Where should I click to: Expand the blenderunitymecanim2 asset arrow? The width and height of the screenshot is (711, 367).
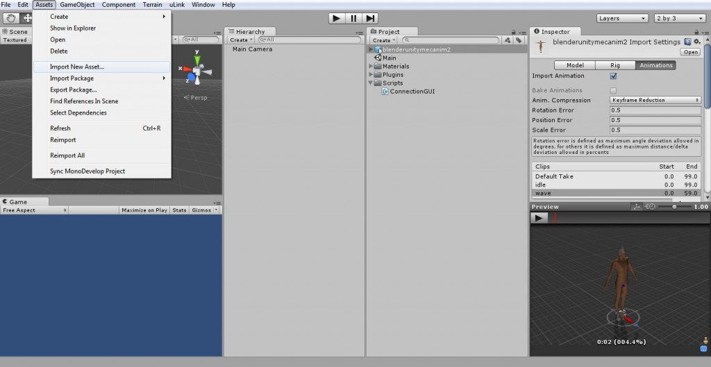371,49
